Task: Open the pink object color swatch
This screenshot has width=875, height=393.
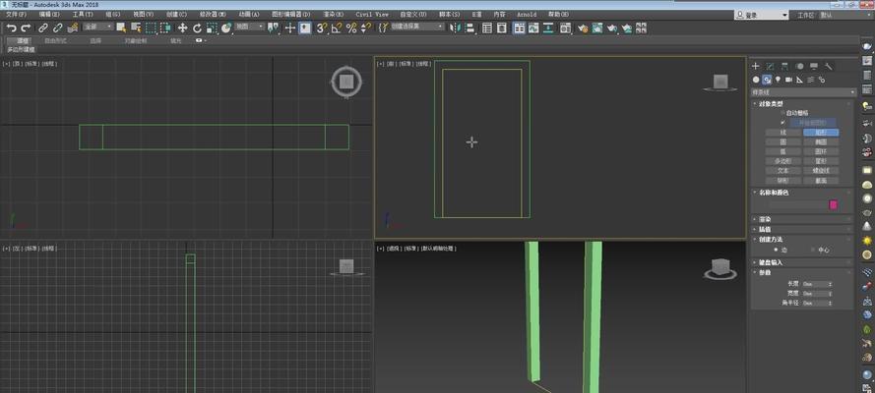Action: [833, 204]
